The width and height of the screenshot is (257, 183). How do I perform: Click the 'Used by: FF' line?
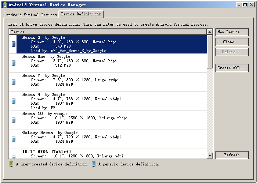[x=43, y=108]
